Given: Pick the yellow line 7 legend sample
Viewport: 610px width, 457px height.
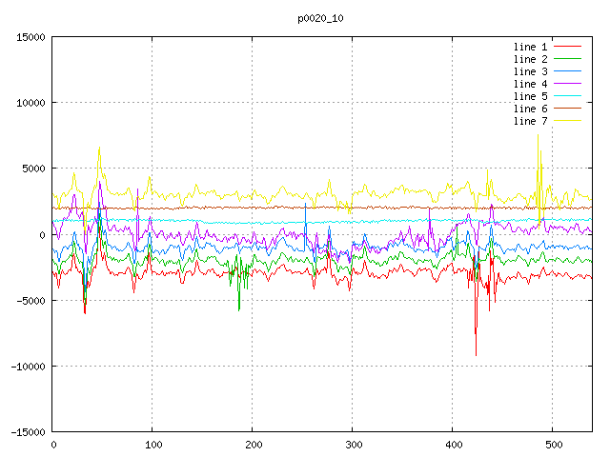Looking at the screenshot, I should pyautogui.click(x=568, y=121).
